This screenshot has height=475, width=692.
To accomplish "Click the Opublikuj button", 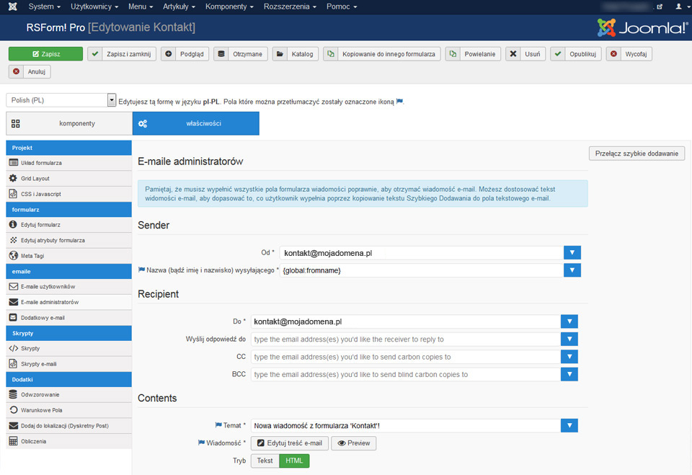I will point(576,54).
